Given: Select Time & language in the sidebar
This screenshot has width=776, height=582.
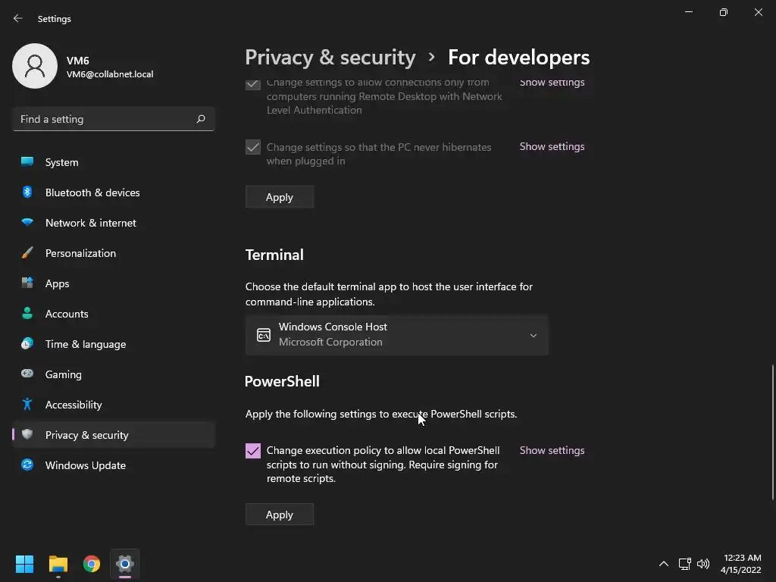Looking at the screenshot, I should 85,344.
